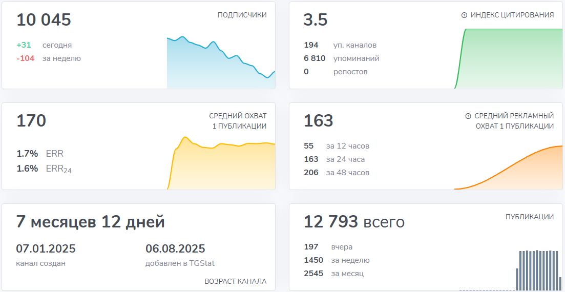Click the 1.6% ERR24 row

(44, 169)
